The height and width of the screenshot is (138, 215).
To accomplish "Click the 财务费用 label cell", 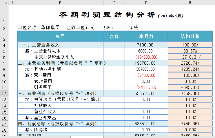I will pos(43,87).
